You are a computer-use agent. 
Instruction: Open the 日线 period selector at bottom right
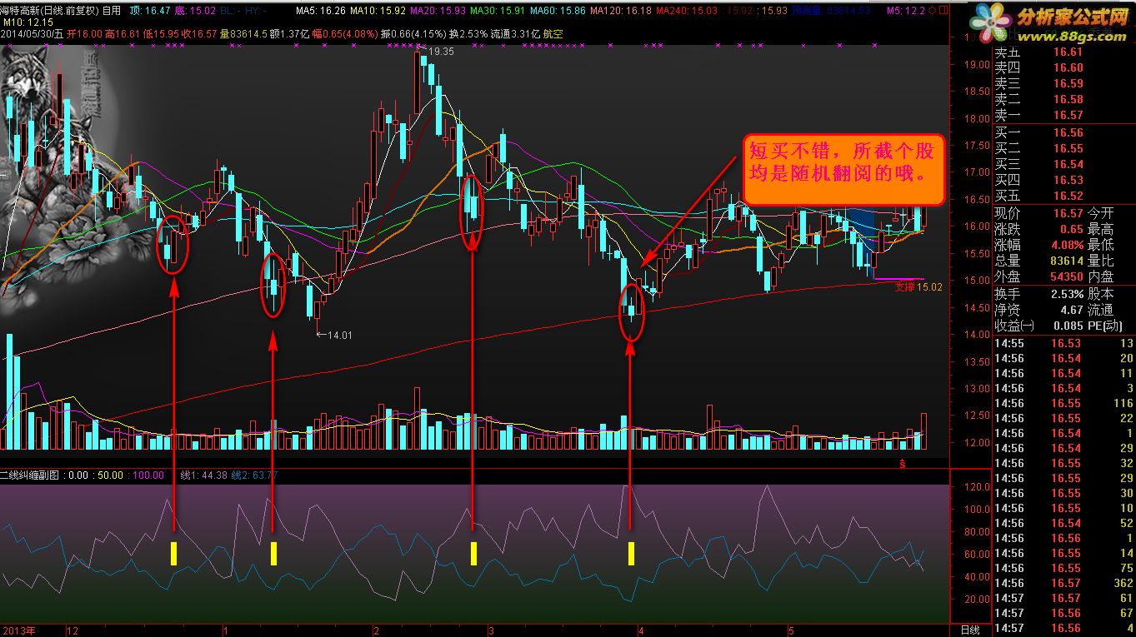pyautogui.click(x=970, y=630)
